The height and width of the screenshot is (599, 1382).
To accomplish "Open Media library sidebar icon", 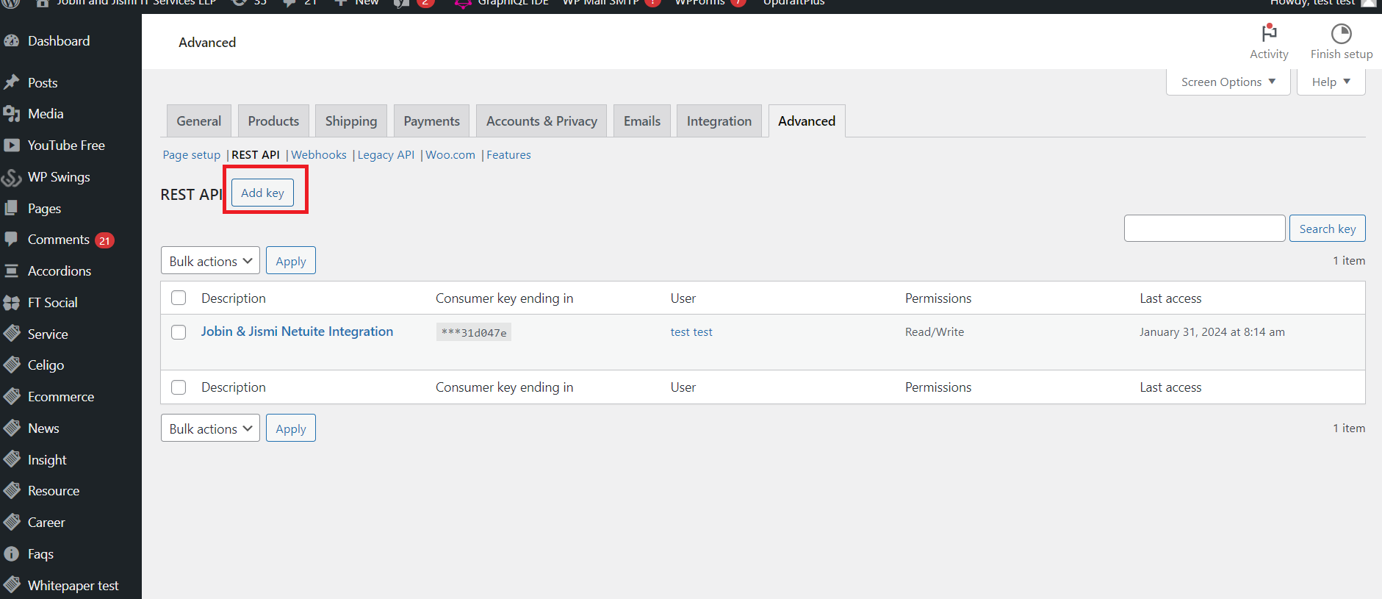I will (12, 114).
